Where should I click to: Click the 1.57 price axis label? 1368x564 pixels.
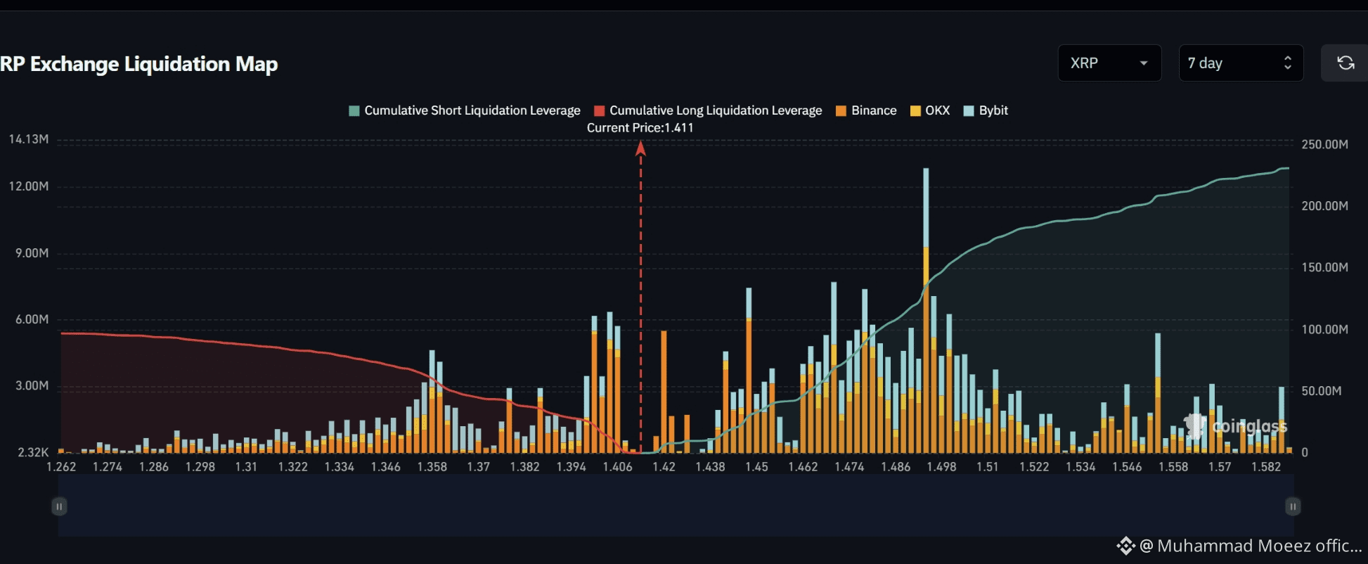click(1220, 467)
